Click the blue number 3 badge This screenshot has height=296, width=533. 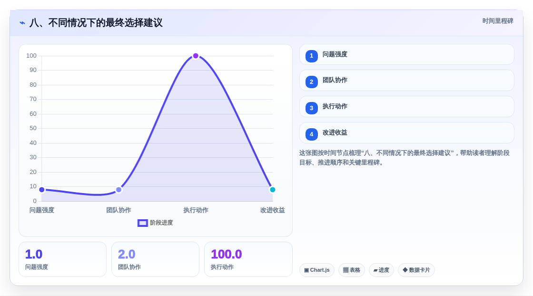click(311, 108)
